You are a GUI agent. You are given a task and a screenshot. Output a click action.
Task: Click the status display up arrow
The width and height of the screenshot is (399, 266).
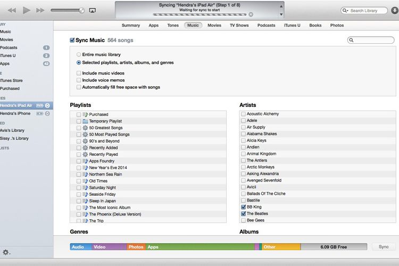pyautogui.click(x=281, y=6)
